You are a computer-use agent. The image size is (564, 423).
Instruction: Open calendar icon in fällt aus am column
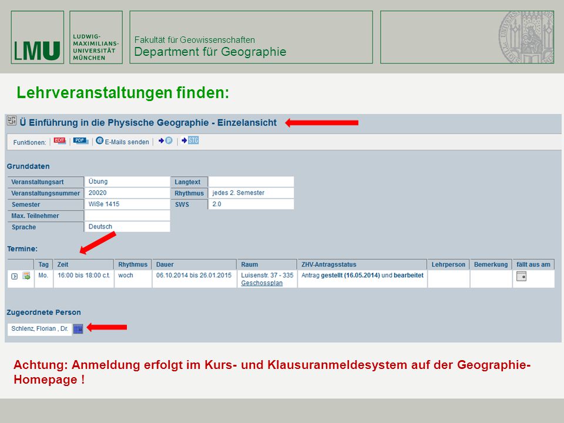point(521,276)
